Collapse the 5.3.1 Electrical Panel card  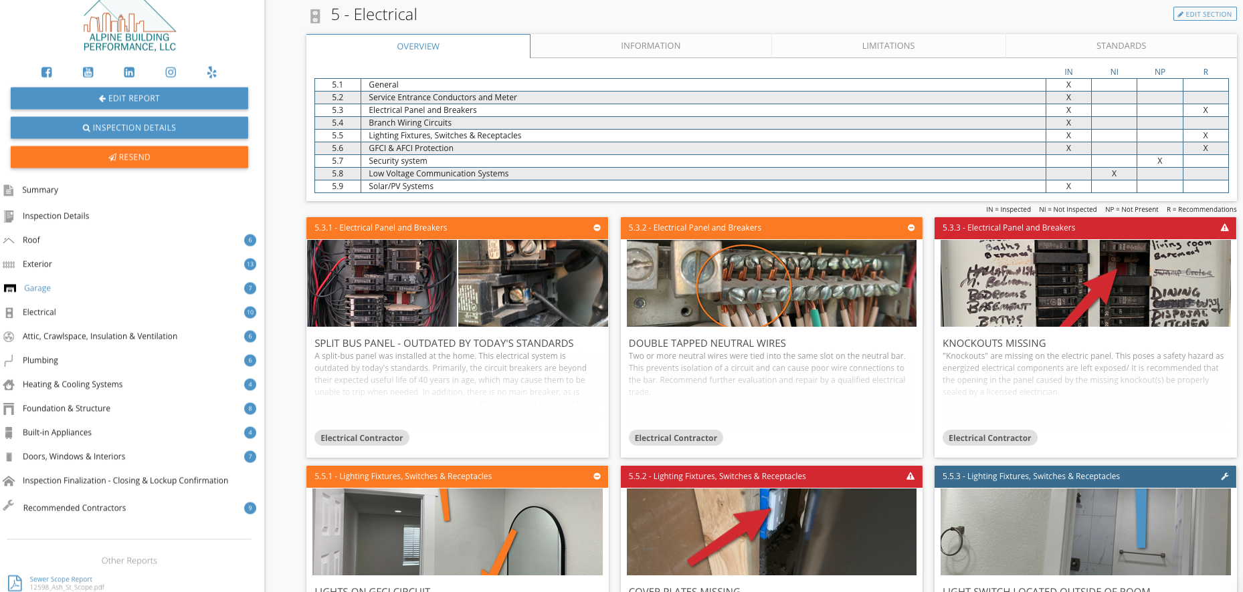(597, 228)
